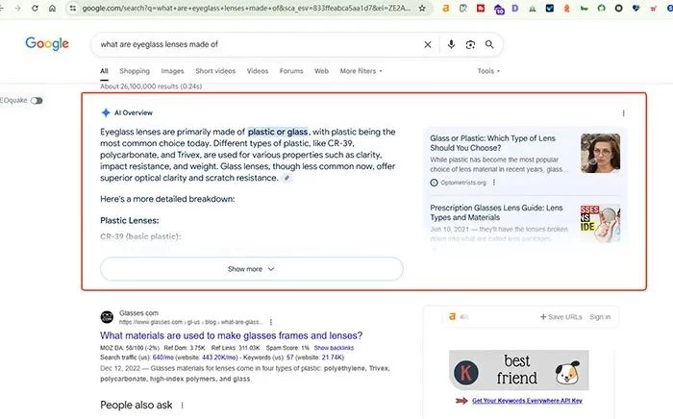The width and height of the screenshot is (673, 419).
Task: Open the orange figure extension icon
Action: pos(566,8)
